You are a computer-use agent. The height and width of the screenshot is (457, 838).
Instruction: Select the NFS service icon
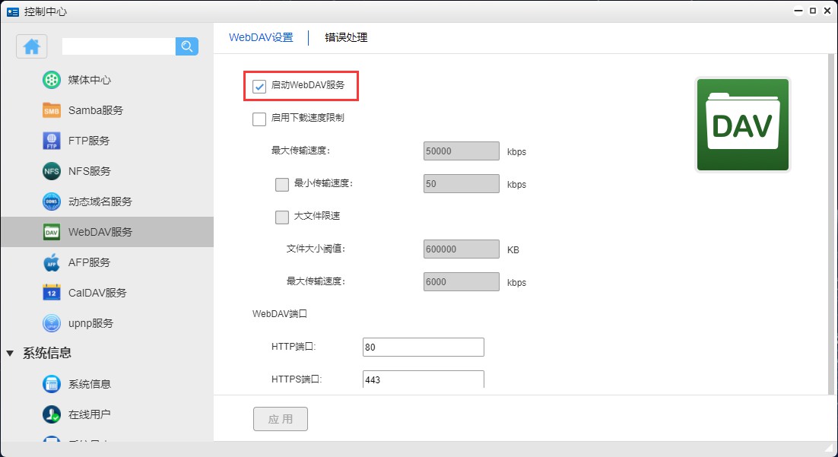tap(51, 171)
